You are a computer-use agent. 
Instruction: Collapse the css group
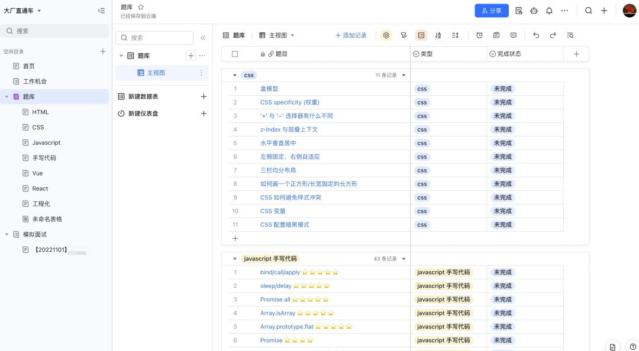pyautogui.click(x=235, y=75)
